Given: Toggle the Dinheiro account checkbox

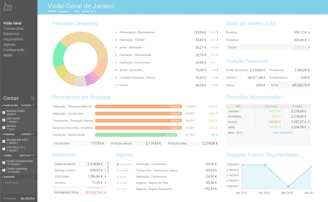Looking at the screenshot, I should pyautogui.click(x=4, y=128).
